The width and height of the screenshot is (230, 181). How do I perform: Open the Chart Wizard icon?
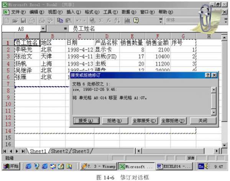127,20
